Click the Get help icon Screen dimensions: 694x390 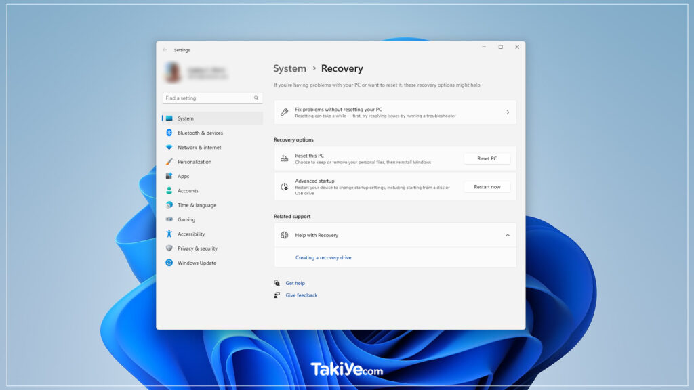tap(277, 283)
